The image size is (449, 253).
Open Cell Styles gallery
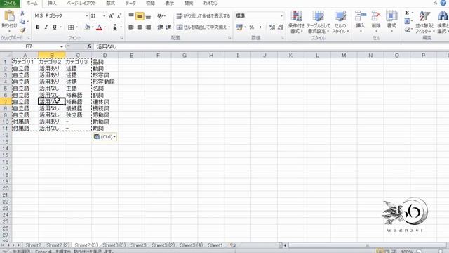(340, 22)
